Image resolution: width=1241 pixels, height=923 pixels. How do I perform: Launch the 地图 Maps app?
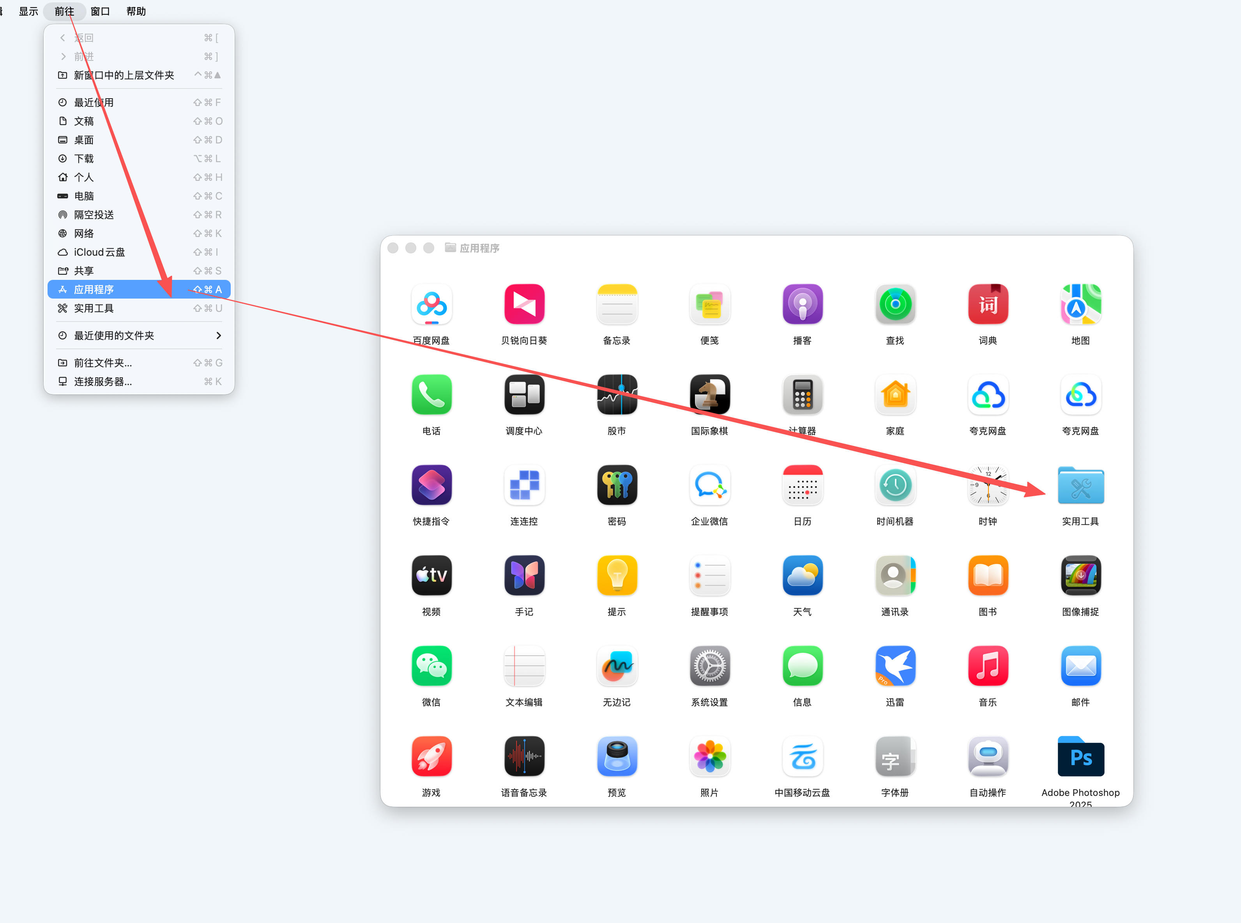[x=1081, y=304]
